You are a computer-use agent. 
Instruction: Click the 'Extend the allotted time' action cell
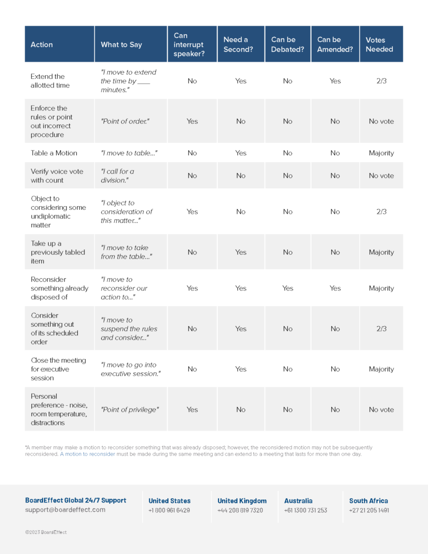(60, 81)
